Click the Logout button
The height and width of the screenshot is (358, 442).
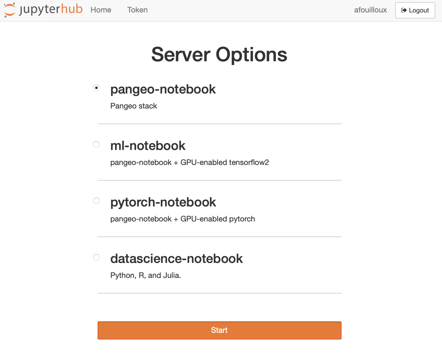(x=415, y=10)
